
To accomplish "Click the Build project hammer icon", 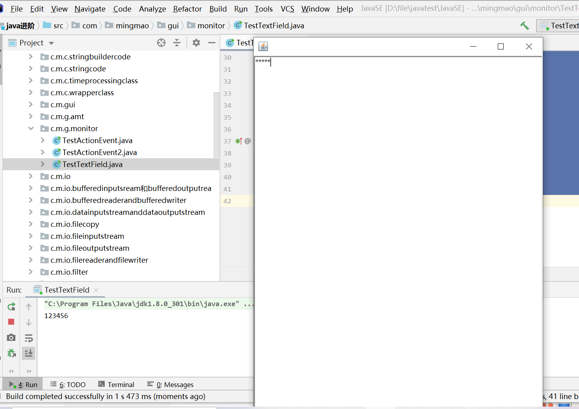I will point(524,26).
